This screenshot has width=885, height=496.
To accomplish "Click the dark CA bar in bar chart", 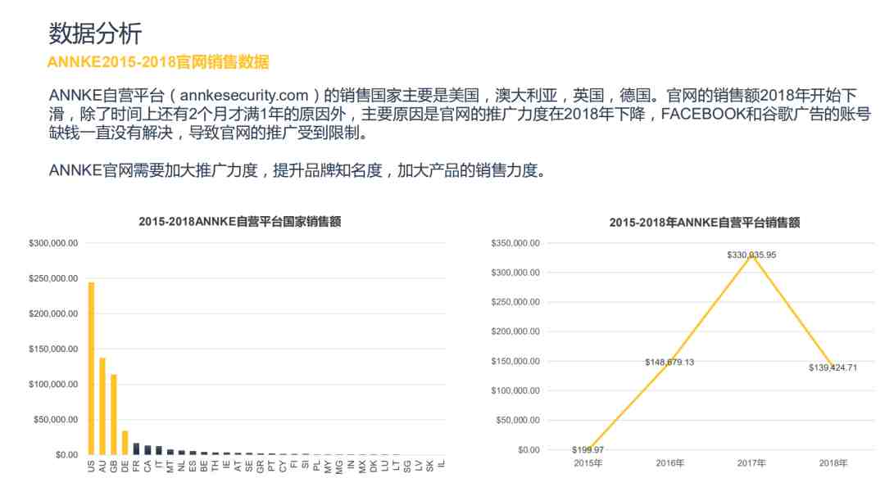I will point(147,450).
